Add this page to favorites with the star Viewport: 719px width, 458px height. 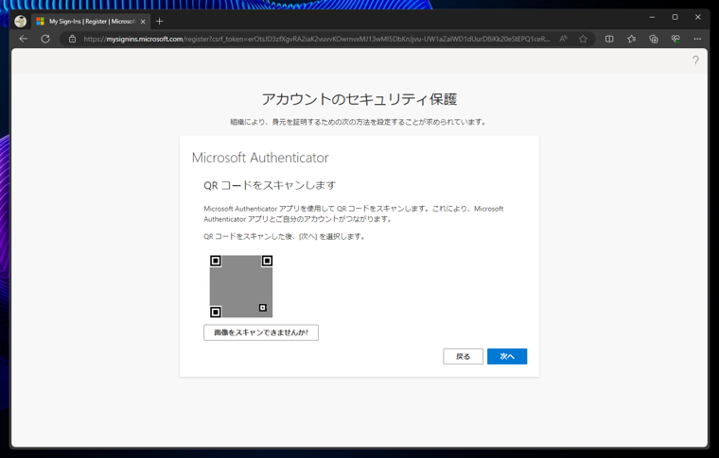(584, 39)
